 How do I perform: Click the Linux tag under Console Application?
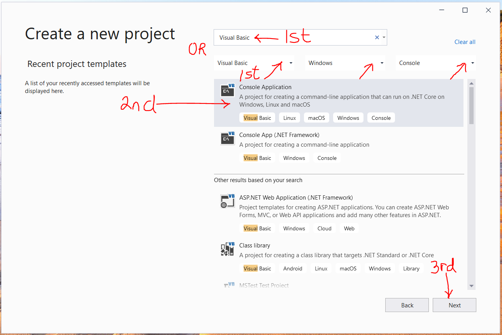[x=290, y=118]
